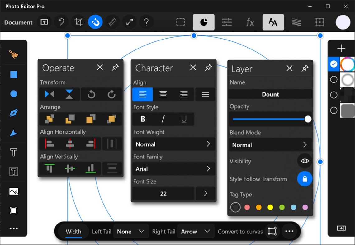The width and height of the screenshot is (355, 245).
Task: Open the Font Family selector
Action: [173, 169]
